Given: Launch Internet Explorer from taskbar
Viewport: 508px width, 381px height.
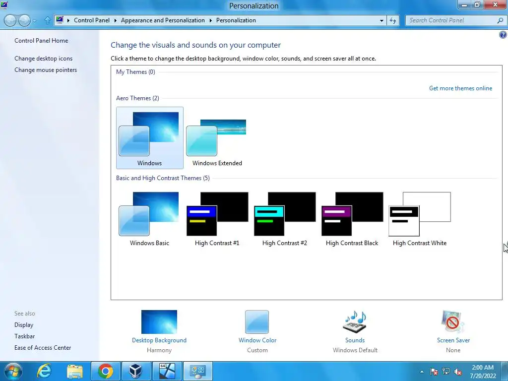Looking at the screenshot, I should tap(44, 371).
